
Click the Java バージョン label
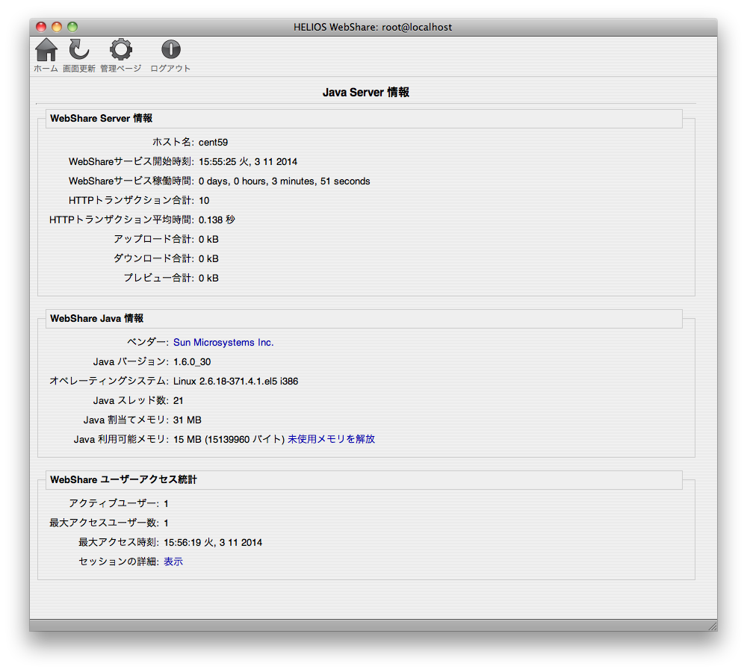tap(131, 362)
